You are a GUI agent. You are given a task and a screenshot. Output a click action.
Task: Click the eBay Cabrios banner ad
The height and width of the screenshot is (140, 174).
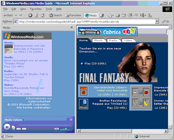pos(107,31)
